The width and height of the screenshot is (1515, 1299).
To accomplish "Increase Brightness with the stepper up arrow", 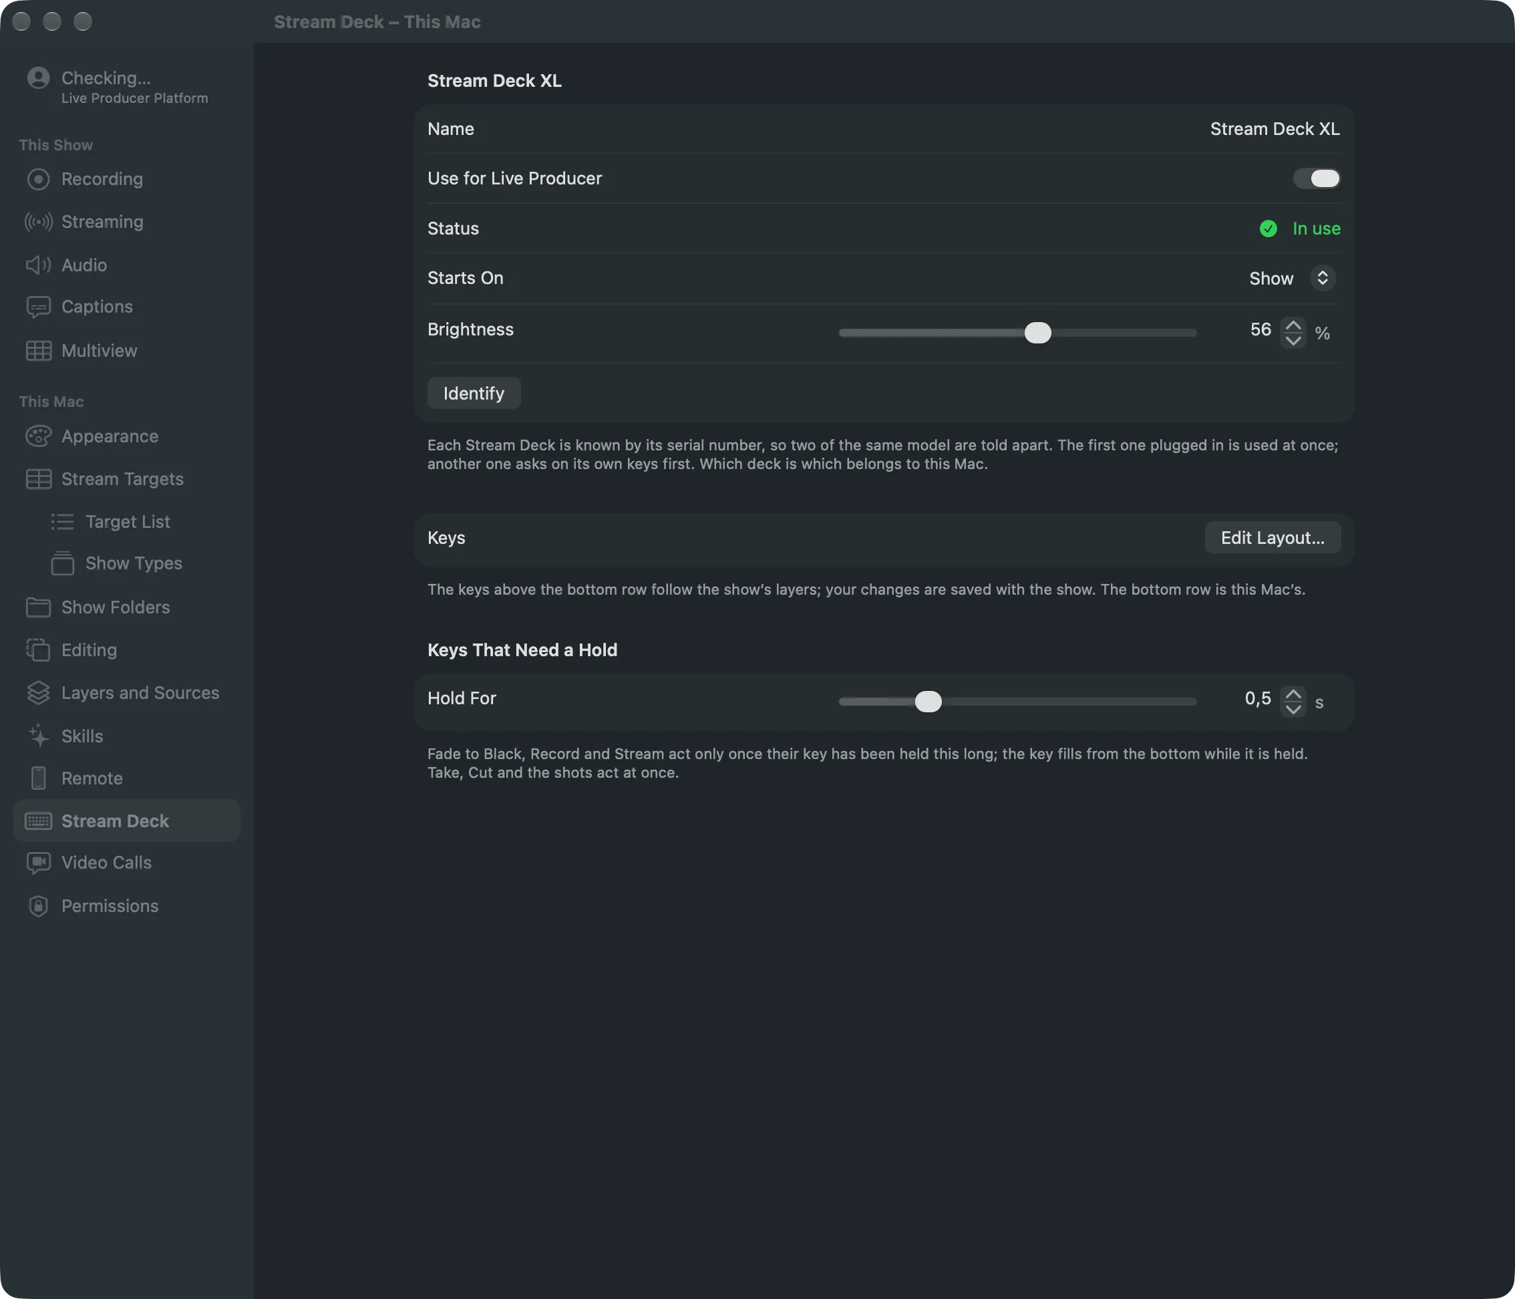I will pos(1293,325).
